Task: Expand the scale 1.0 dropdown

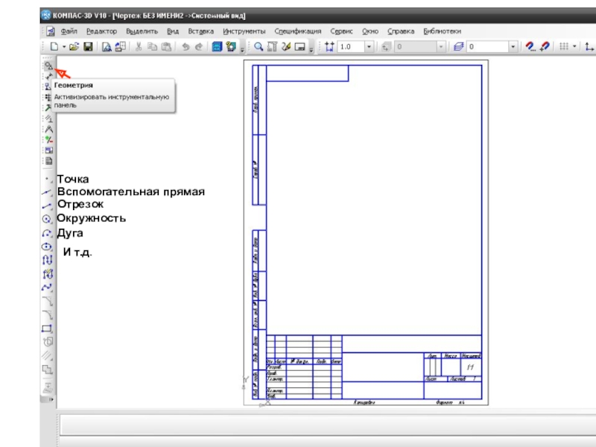Action: pyautogui.click(x=369, y=47)
